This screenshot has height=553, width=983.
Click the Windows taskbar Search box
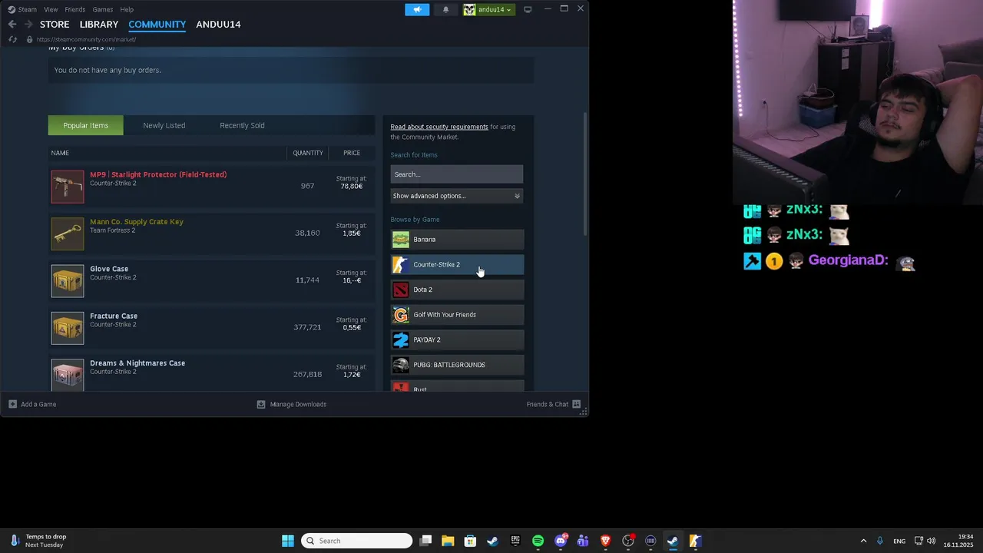pyautogui.click(x=357, y=541)
